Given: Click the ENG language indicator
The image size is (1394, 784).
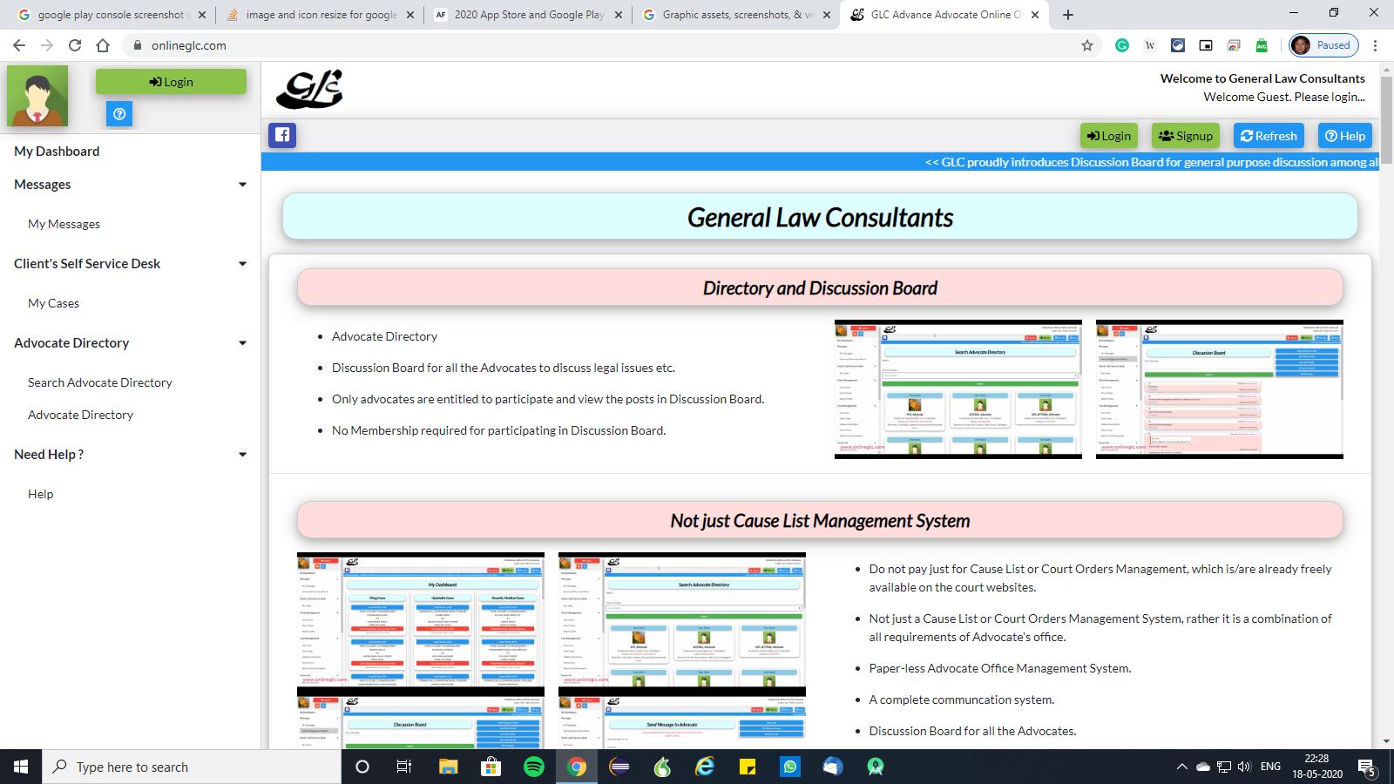Looking at the screenshot, I should (1271, 767).
